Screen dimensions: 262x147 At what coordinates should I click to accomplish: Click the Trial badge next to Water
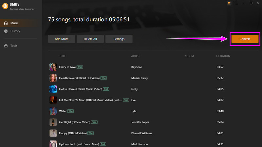pos(70,111)
